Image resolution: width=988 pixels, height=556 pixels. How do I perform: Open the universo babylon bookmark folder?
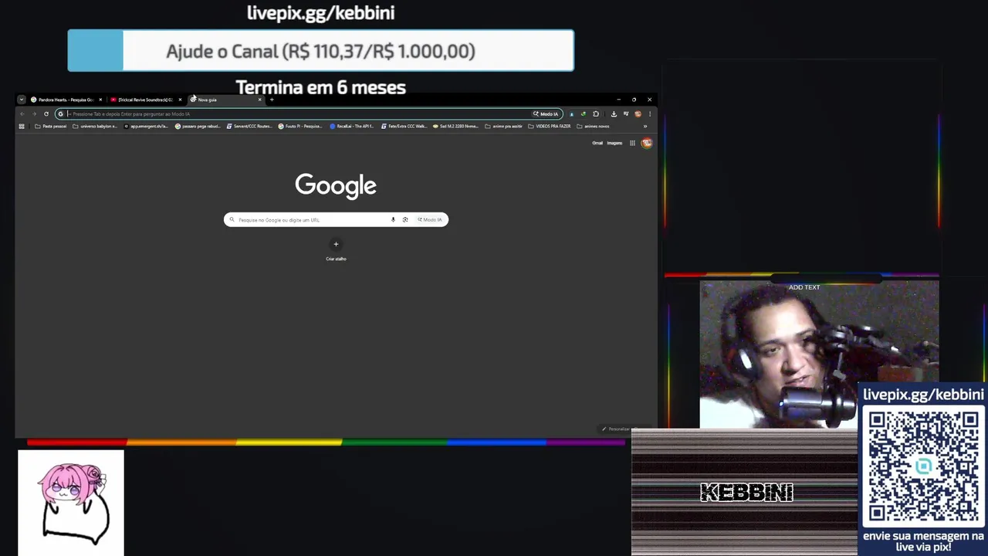(95, 126)
